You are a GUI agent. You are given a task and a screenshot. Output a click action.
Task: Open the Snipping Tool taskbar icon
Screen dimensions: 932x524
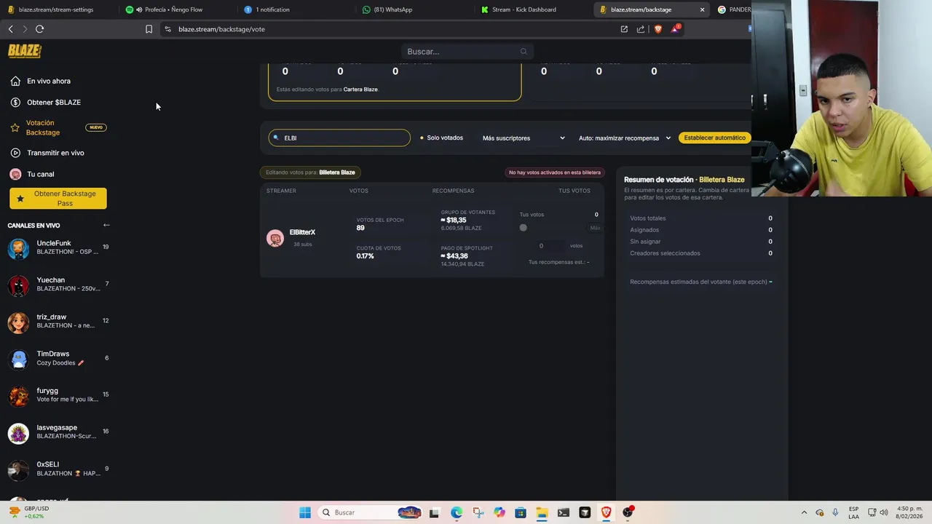coord(478,512)
